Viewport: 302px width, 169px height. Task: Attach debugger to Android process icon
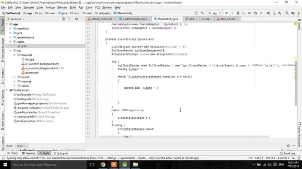(256, 13)
